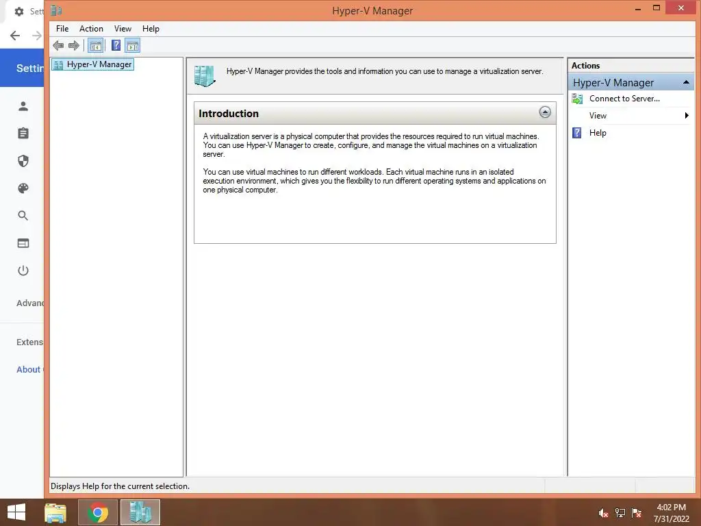The height and width of the screenshot is (526, 701).
Task: Click Hyper-V Manager taskbar icon
Action: tap(140, 512)
